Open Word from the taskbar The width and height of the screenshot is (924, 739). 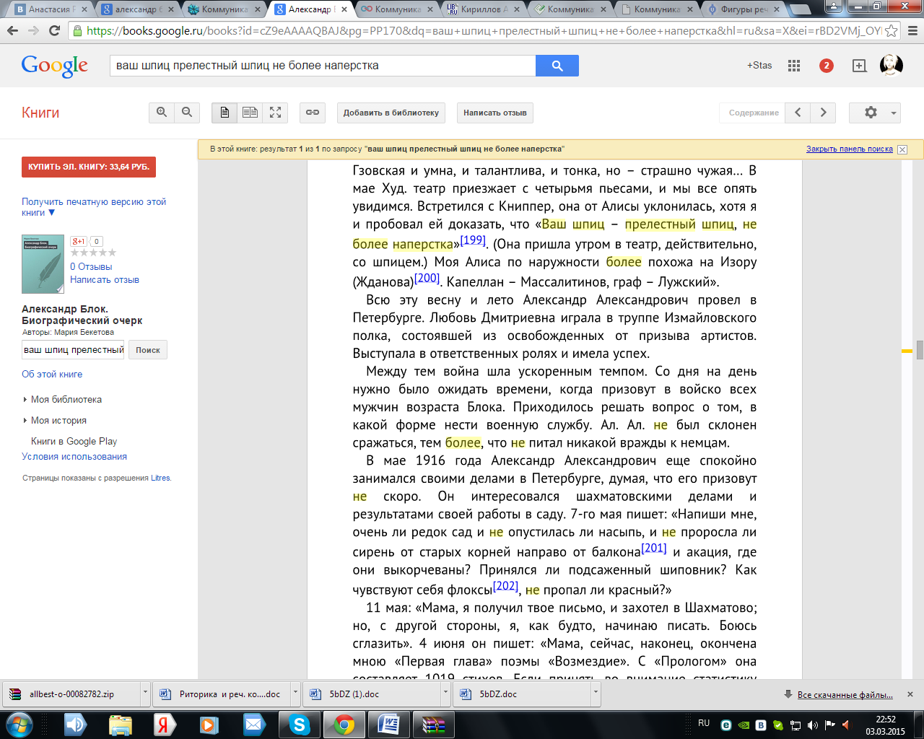pos(388,725)
